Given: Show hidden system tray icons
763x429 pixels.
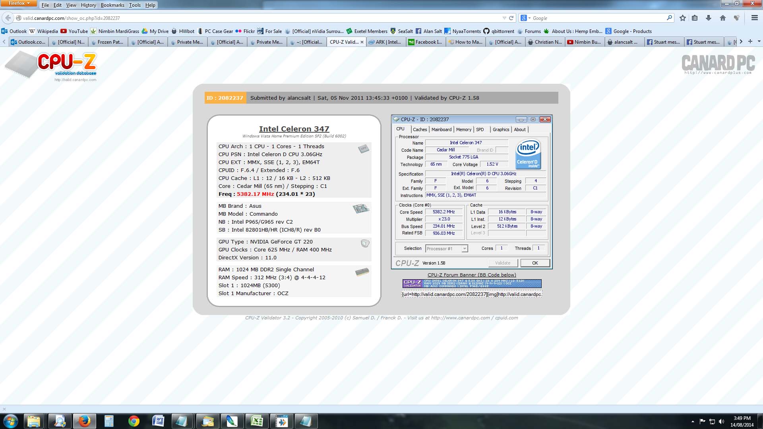Looking at the screenshot, I should (693, 421).
